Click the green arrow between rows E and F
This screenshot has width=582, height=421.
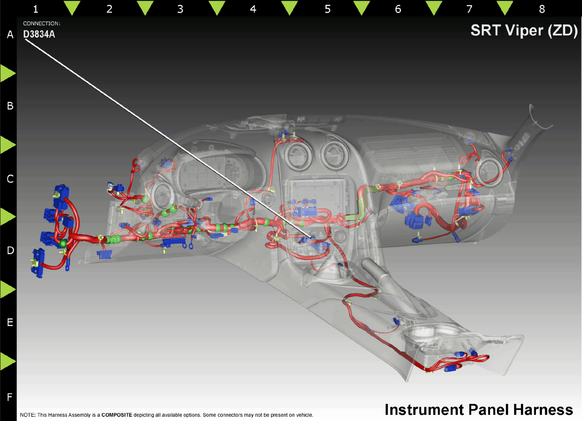tap(7, 361)
